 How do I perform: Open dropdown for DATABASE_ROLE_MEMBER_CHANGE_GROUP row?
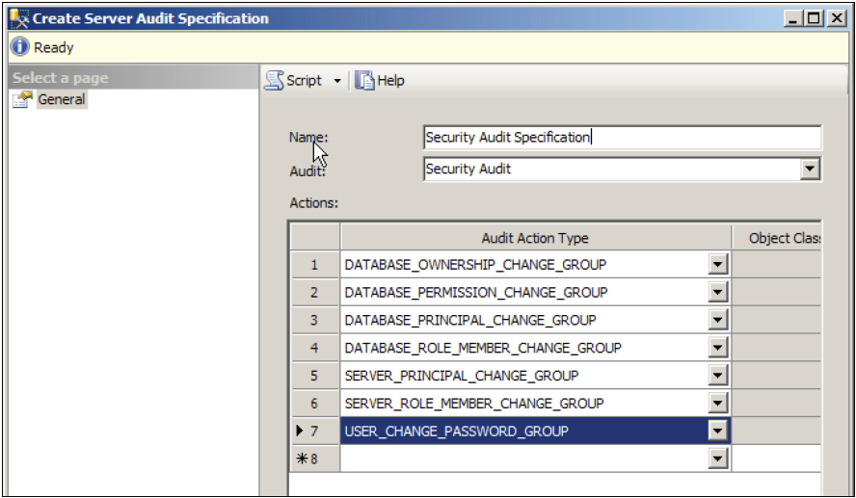pyautogui.click(x=717, y=348)
